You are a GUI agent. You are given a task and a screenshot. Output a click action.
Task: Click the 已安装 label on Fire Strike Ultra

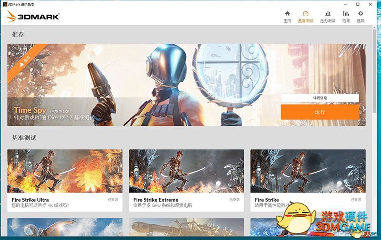[113, 200]
